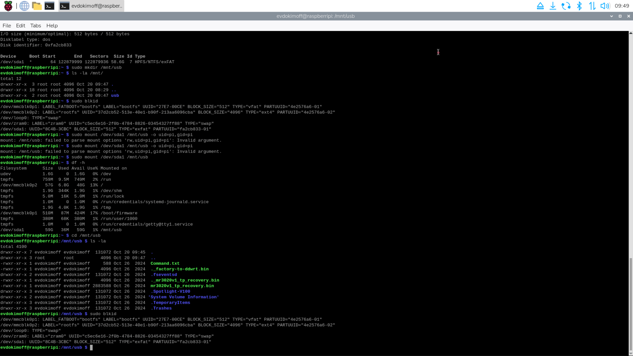This screenshot has height=356, width=633.
Task: Open the Bluetooth tray menu
Action: (x=579, y=6)
